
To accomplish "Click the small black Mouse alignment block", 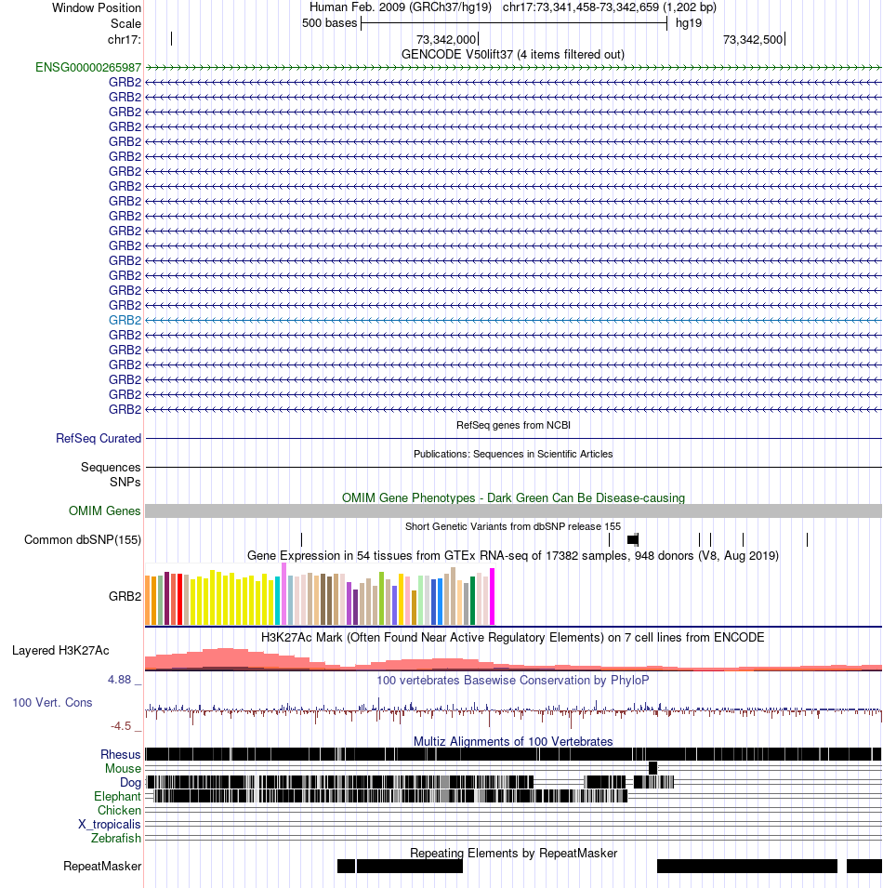I will (x=652, y=768).
